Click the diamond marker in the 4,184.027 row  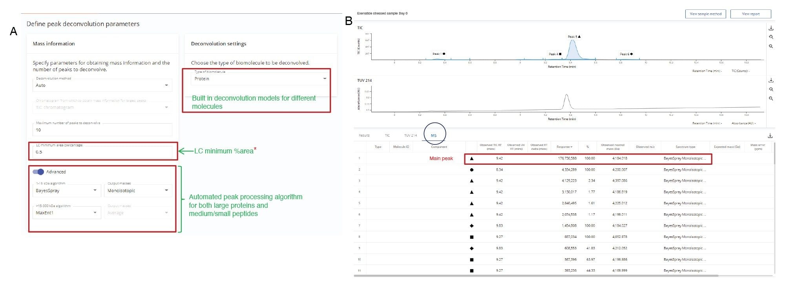pyautogui.click(x=471, y=226)
